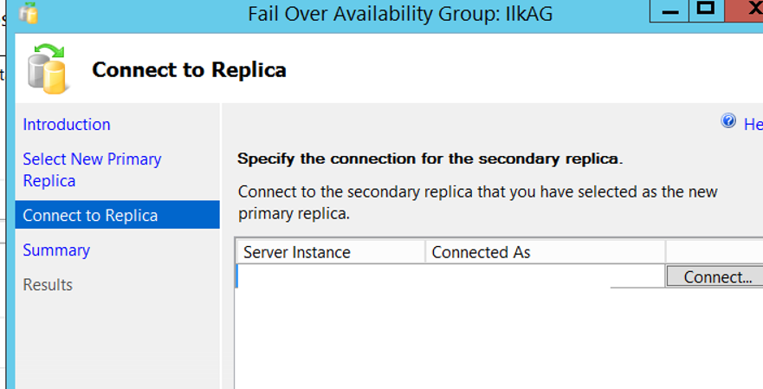Viewport: 763px width, 389px height.
Task: Minimize the Fail Over Availability Group window
Action: pyautogui.click(x=669, y=10)
